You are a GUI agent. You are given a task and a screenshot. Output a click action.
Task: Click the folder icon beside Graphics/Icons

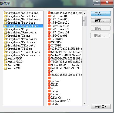5,36
